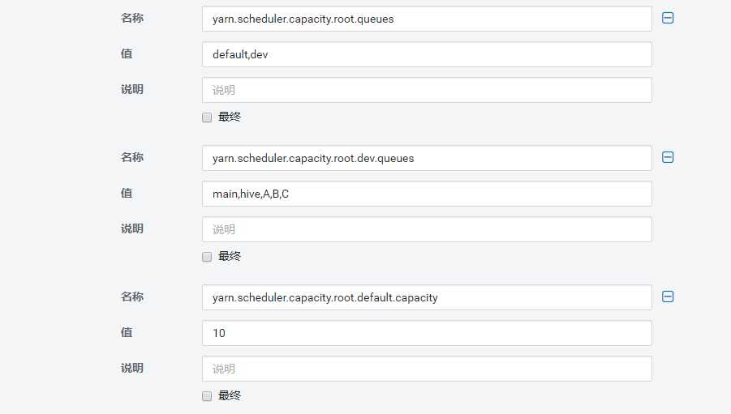Remove the root.default.capacity property via minus icon

tap(668, 297)
